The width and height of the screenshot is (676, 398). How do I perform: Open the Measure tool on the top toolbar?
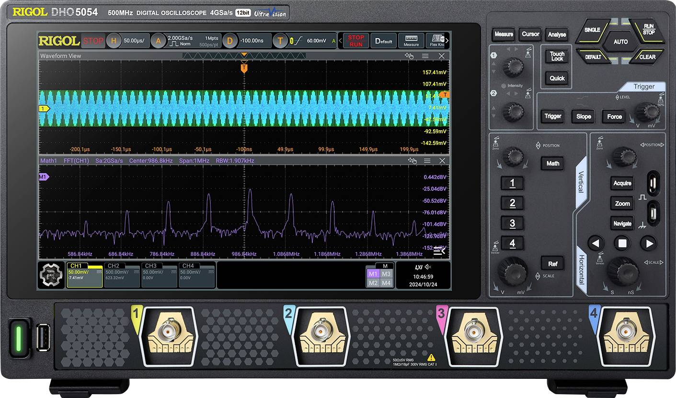(x=411, y=41)
